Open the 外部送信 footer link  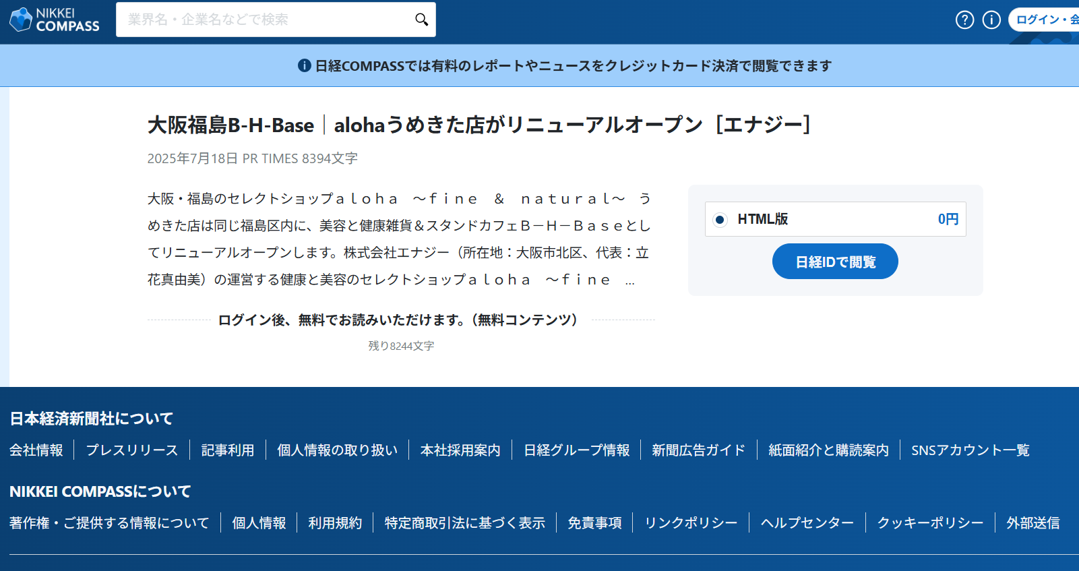coord(1033,523)
